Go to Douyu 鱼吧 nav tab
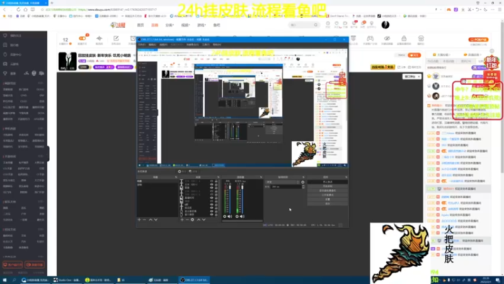Image resolution: width=504 pixels, height=284 pixels. pyautogui.click(x=217, y=25)
